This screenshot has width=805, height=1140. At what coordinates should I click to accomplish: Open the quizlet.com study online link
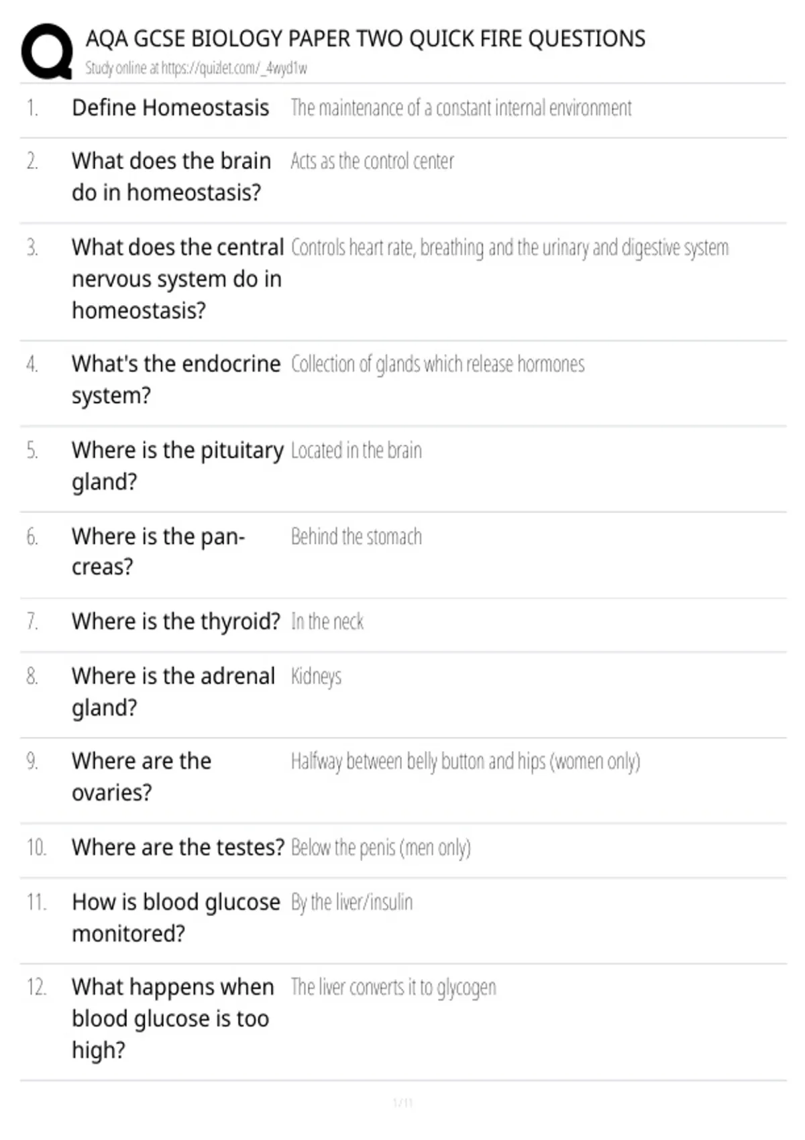[x=196, y=68]
